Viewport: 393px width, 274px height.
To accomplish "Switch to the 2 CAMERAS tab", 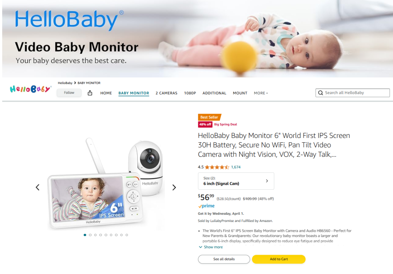I will 166,93.
